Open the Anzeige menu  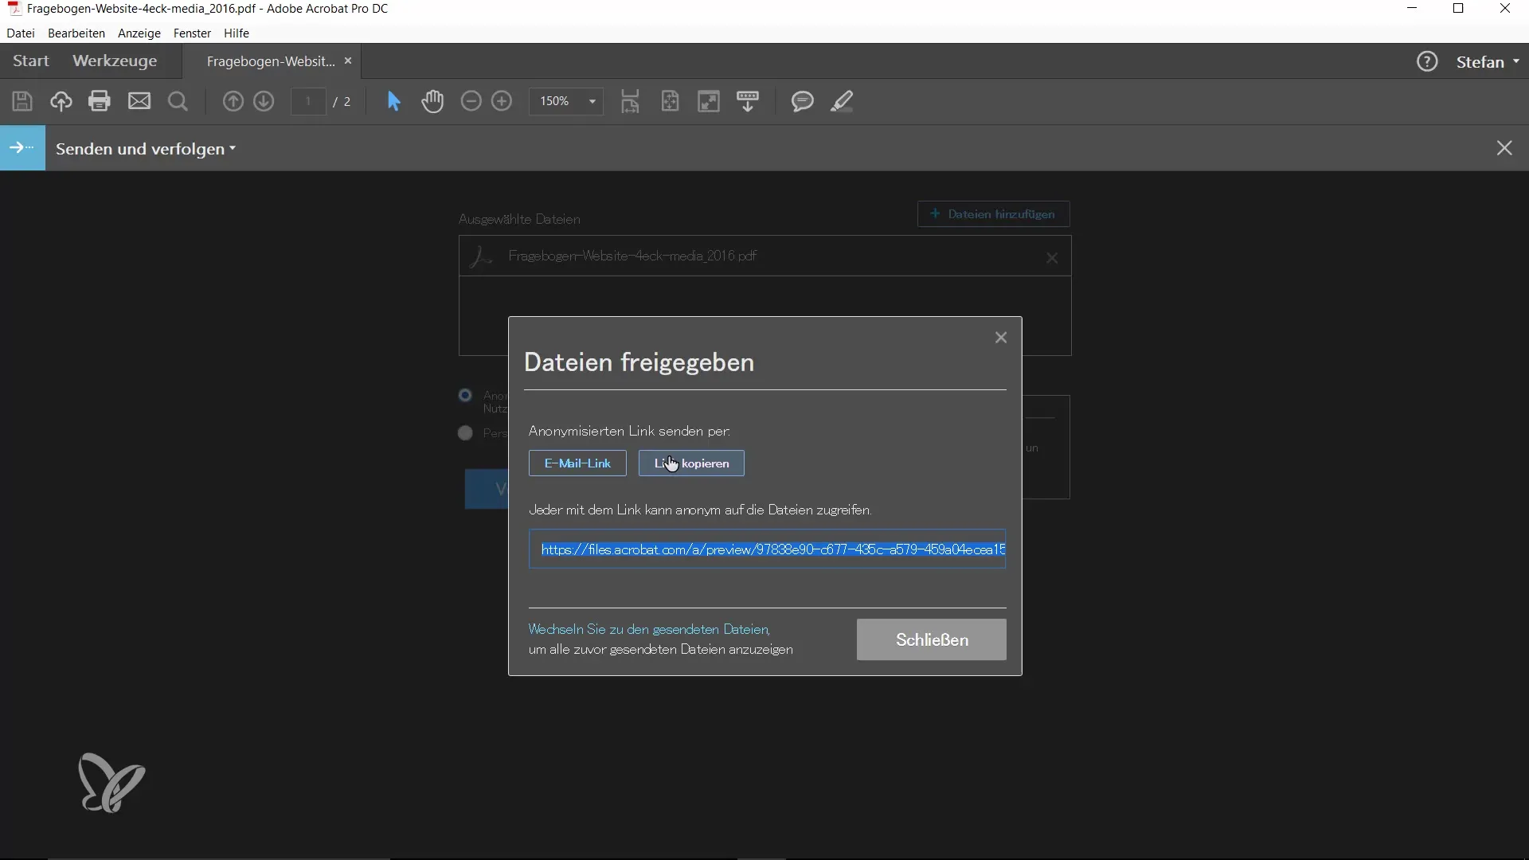click(139, 33)
